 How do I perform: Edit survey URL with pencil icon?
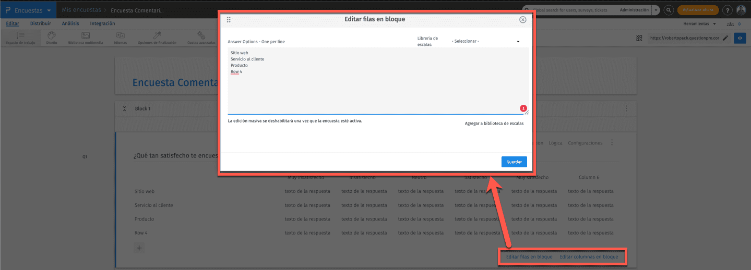click(x=725, y=38)
